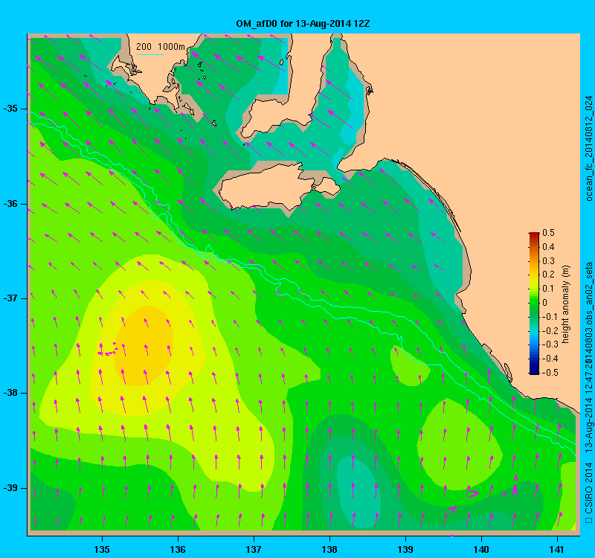Click the orange positive anomaly eddy center
This screenshot has height=558, width=595.
tap(144, 345)
